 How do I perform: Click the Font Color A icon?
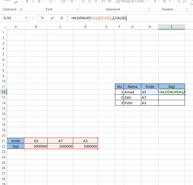point(72,1)
